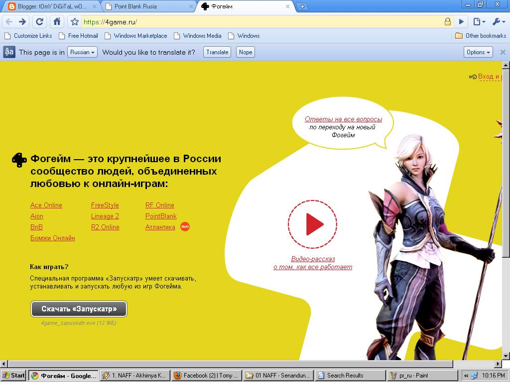Close the Фогейм tab
Screen dimensions: 510x382
pos(288,6)
